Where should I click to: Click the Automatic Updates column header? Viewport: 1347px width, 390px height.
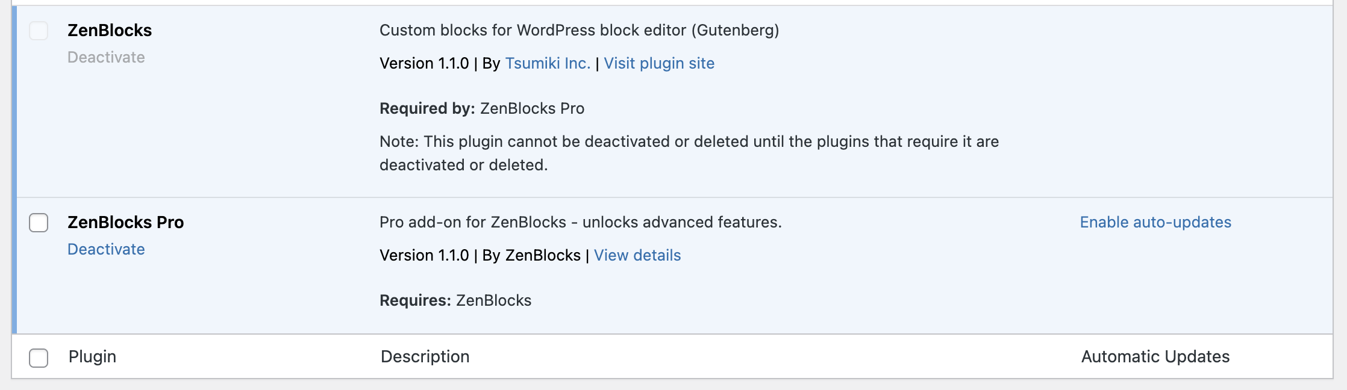point(1155,356)
